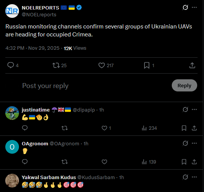Viewport: 204px width, 192px height.
Task: Click Grok icon on OAgronom's reply
Action: (x=185, y=143)
